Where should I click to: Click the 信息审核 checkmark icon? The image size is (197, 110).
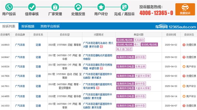point(32,7)
